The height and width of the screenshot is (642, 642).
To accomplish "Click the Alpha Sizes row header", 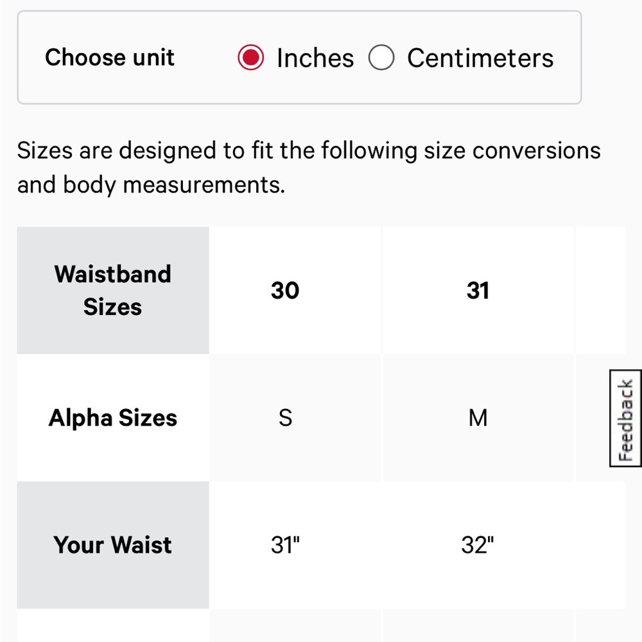I will click(x=113, y=418).
